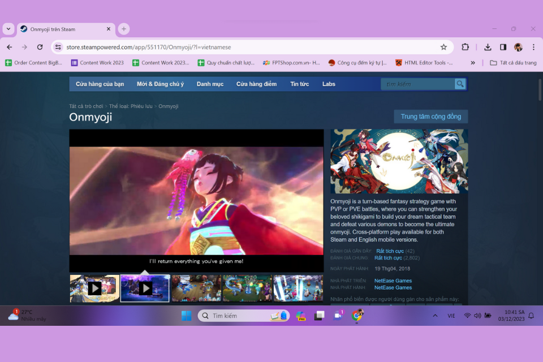The height and width of the screenshot is (362, 543).
Task: Open the Copilot taskbar icon
Action: (300, 316)
